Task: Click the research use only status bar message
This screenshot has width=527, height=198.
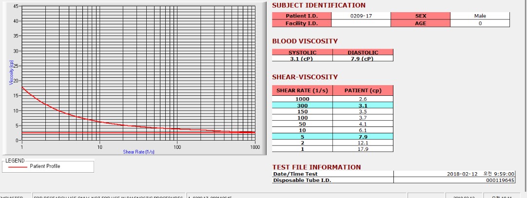Action: [109, 197]
